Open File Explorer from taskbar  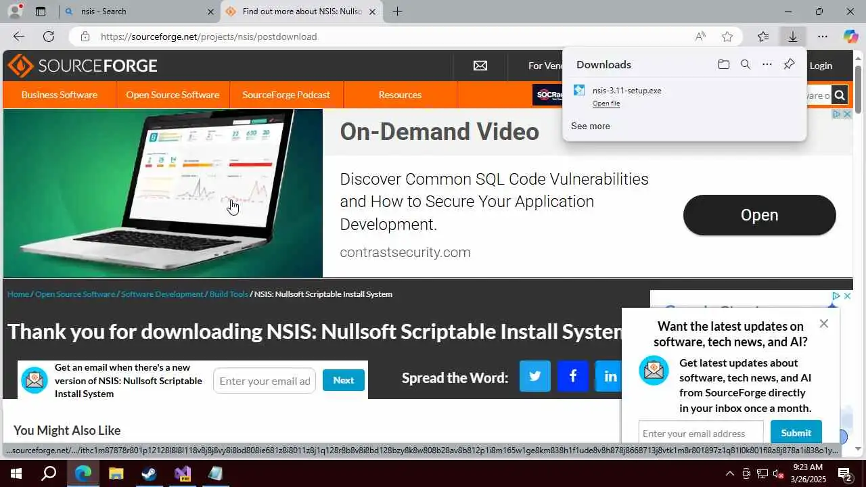[x=116, y=473]
